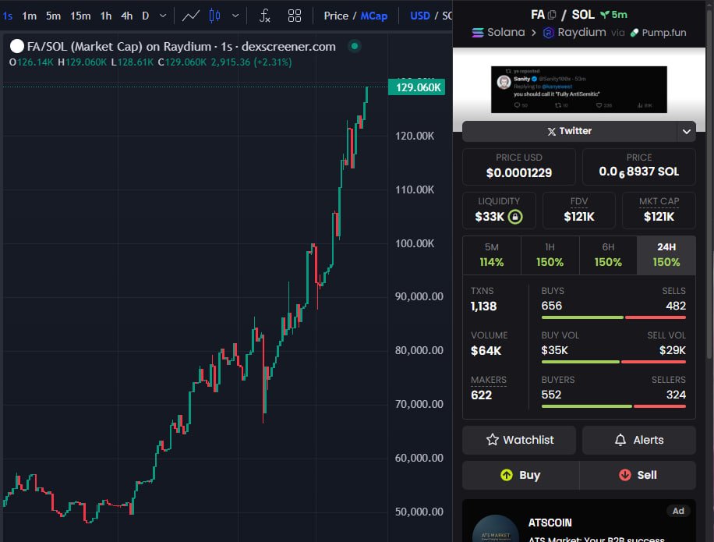The width and height of the screenshot is (714, 542).
Task: Expand the socials chevron dropdown
Action: [x=686, y=132]
